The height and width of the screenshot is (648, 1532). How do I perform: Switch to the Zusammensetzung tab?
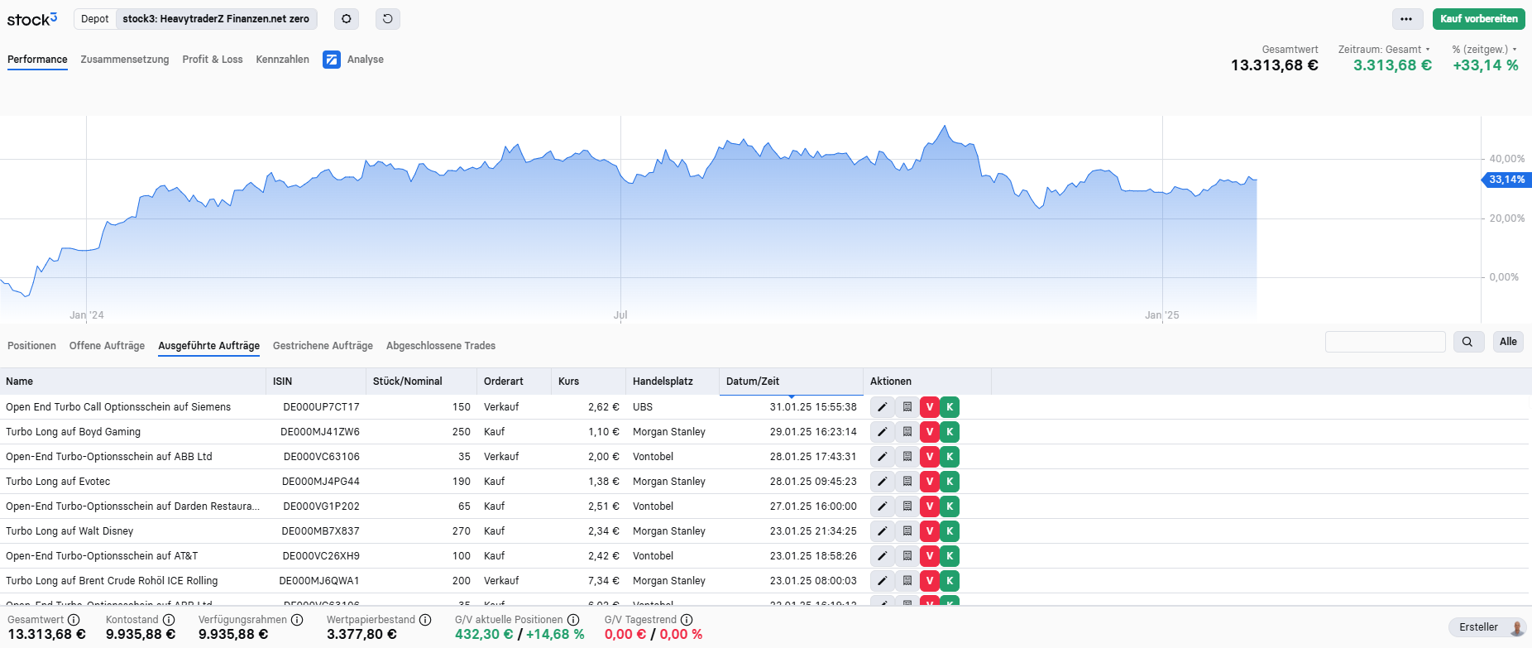[x=125, y=60]
